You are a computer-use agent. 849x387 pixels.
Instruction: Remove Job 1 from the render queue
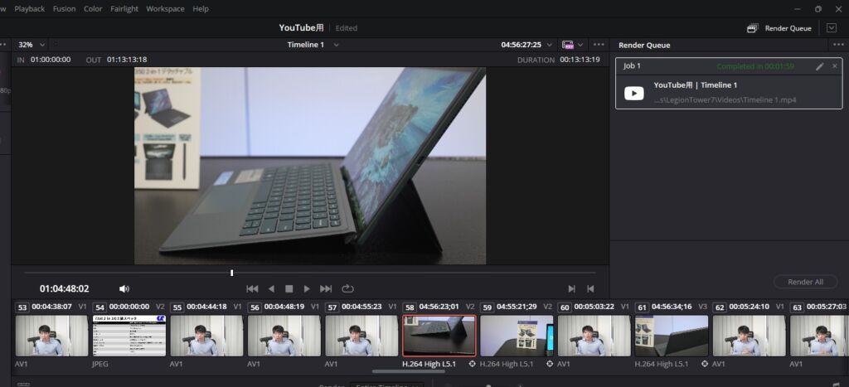835,66
